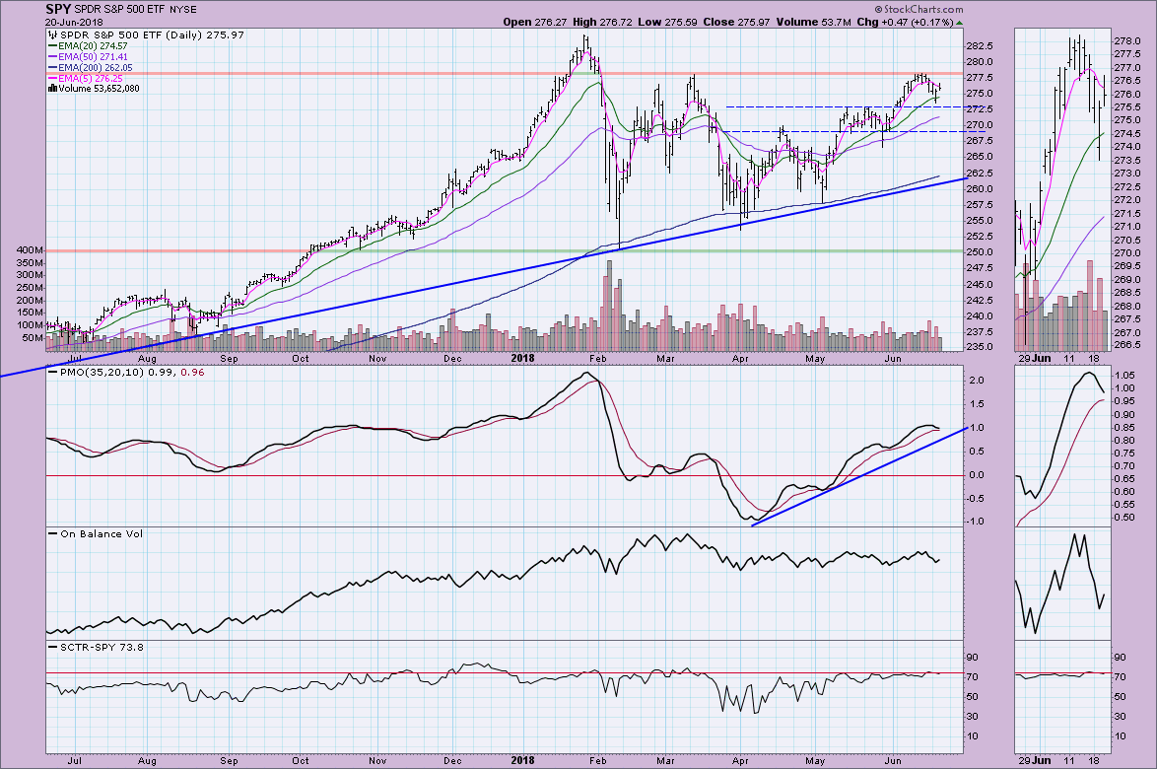1157x769 pixels.
Task: Click the On Balance Vol panel label
Action: 102,533
